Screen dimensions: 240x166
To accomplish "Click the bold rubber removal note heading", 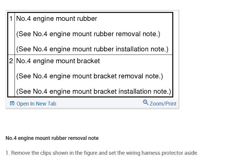I will [x=52, y=138].
